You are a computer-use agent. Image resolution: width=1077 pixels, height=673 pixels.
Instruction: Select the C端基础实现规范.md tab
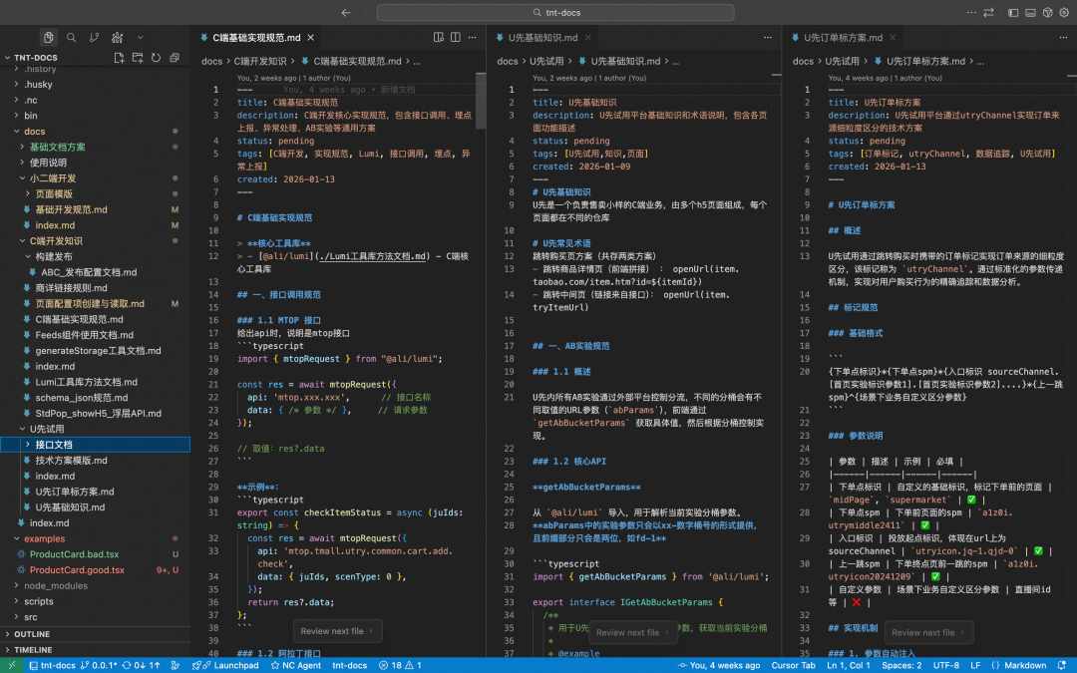pyautogui.click(x=256, y=38)
